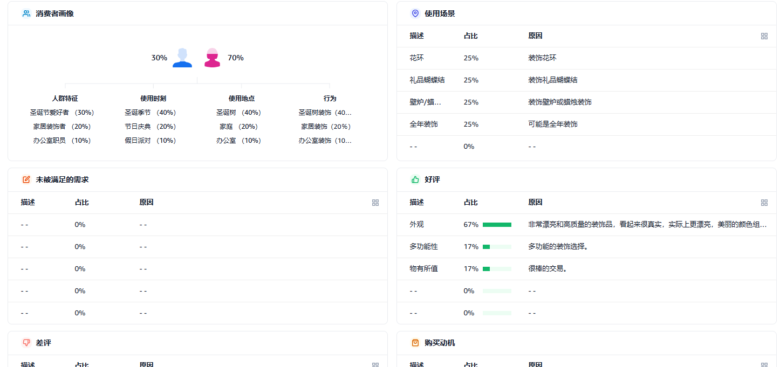Image resolution: width=780 pixels, height=367 pixels.
Task: Click the 未被满足的需求 panel title
Action: click(62, 179)
